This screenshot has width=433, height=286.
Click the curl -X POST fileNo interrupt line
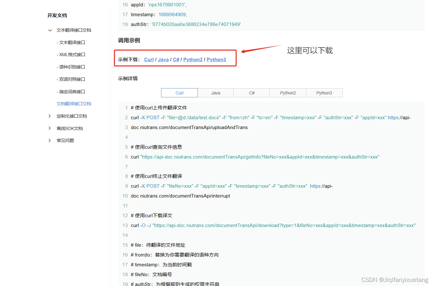click(232, 186)
